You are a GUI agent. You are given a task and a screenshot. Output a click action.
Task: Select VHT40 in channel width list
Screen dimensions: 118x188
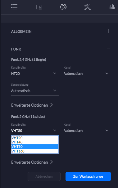[x=35, y=142]
